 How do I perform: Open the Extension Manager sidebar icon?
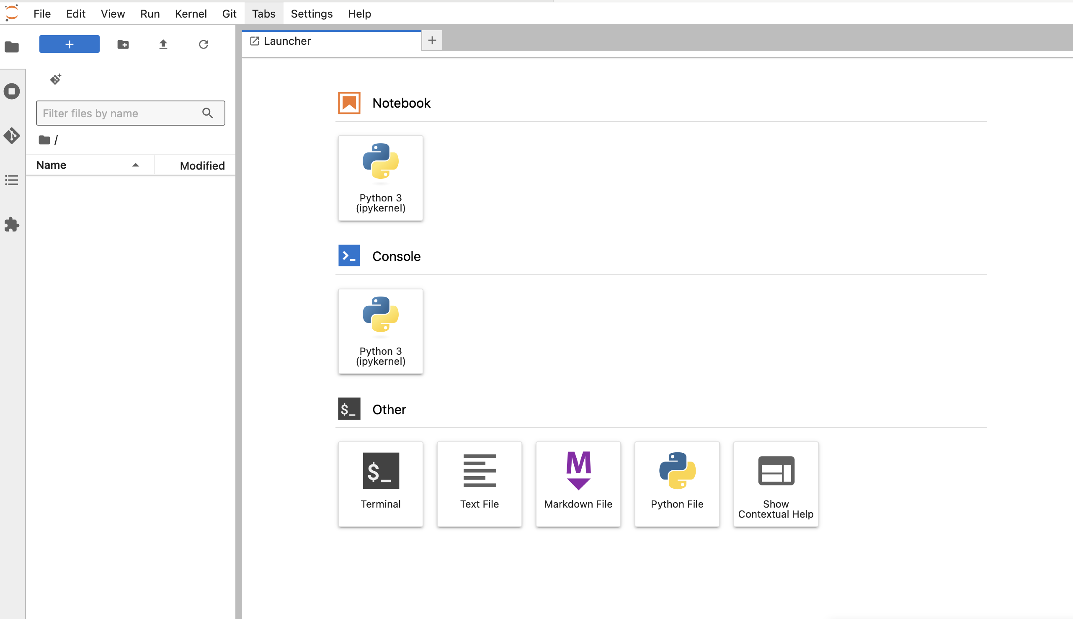(11, 224)
